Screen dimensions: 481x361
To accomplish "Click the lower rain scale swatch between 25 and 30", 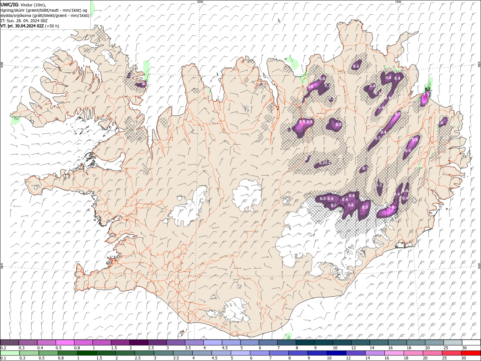I will (451, 353).
